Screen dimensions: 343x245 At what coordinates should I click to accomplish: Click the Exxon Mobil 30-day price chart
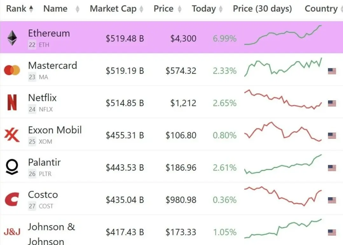pos(283,131)
